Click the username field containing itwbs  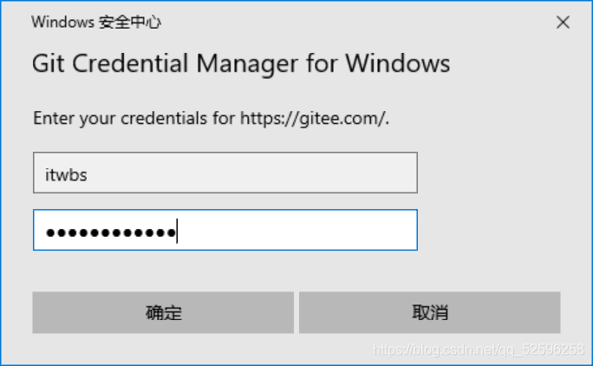(x=225, y=173)
